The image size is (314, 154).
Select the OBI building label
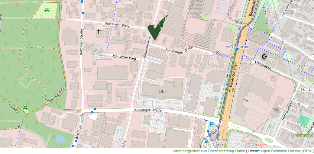coord(162,91)
